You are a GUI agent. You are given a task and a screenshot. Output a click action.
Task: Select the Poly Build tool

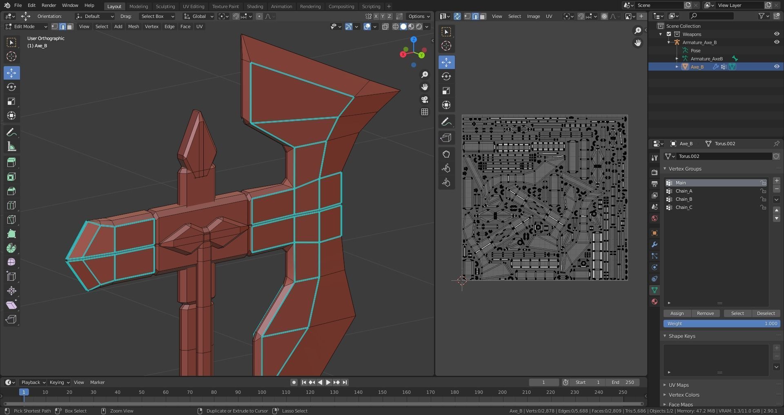tap(11, 234)
